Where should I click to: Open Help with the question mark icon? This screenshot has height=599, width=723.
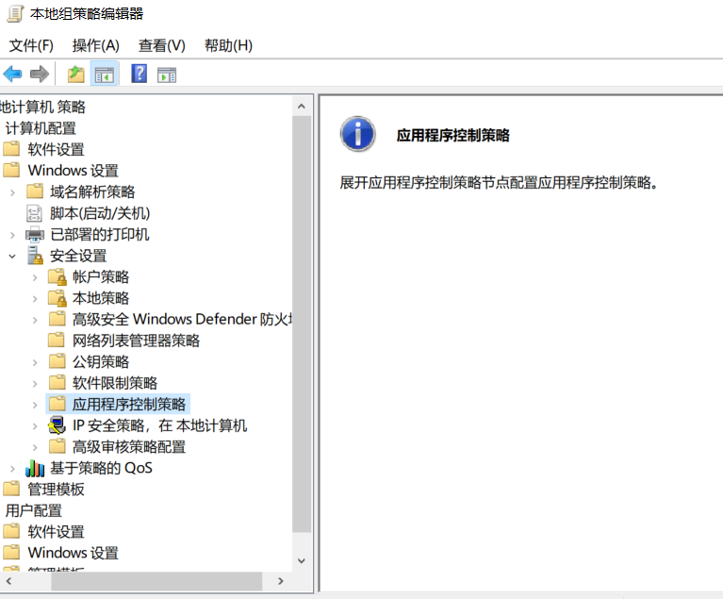139,74
